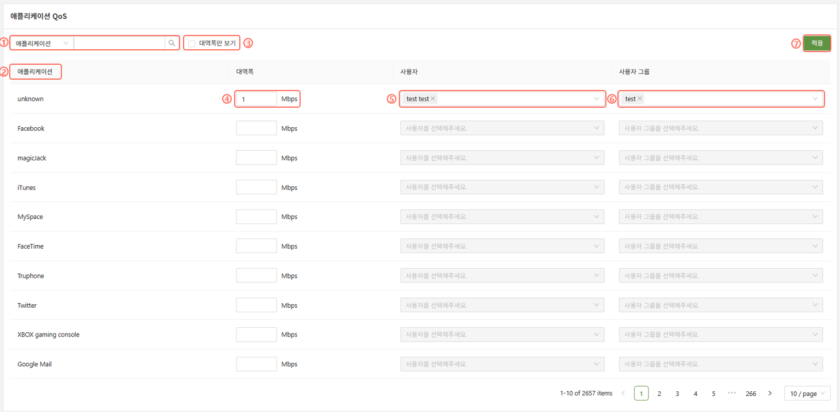The width and height of the screenshot is (840, 412).
Task: Go to next page arrow
Action: (x=770, y=394)
